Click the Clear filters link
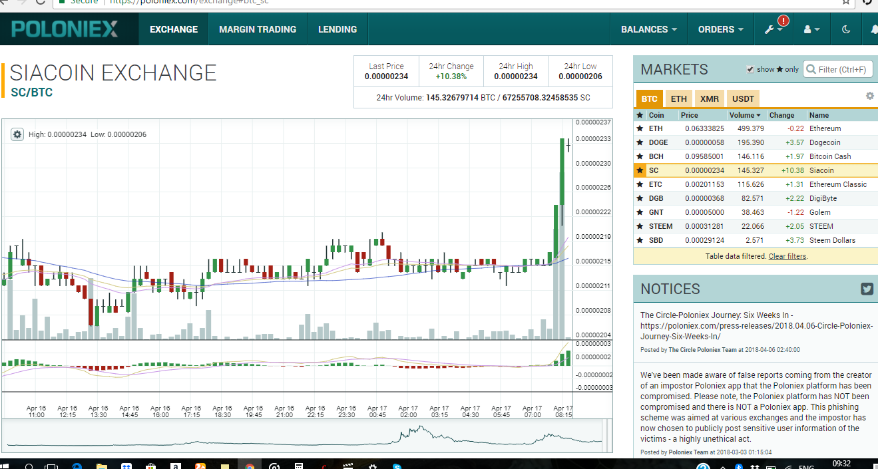The height and width of the screenshot is (469, 878). click(x=787, y=256)
